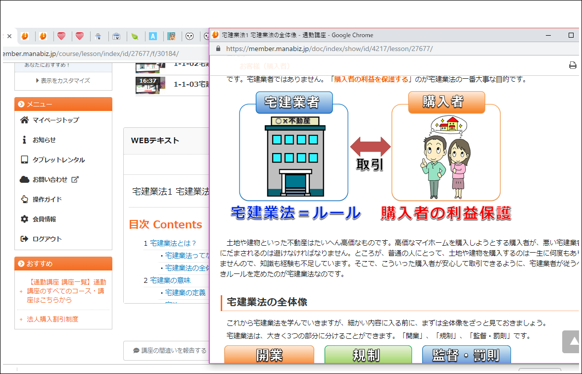Click the tablet icon for タブレットレンタル

[x=24, y=160]
